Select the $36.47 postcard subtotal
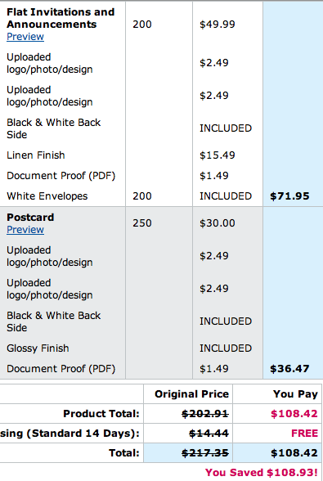Image resolution: width=323 pixels, height=481 pixels. (x=289, y=368)
